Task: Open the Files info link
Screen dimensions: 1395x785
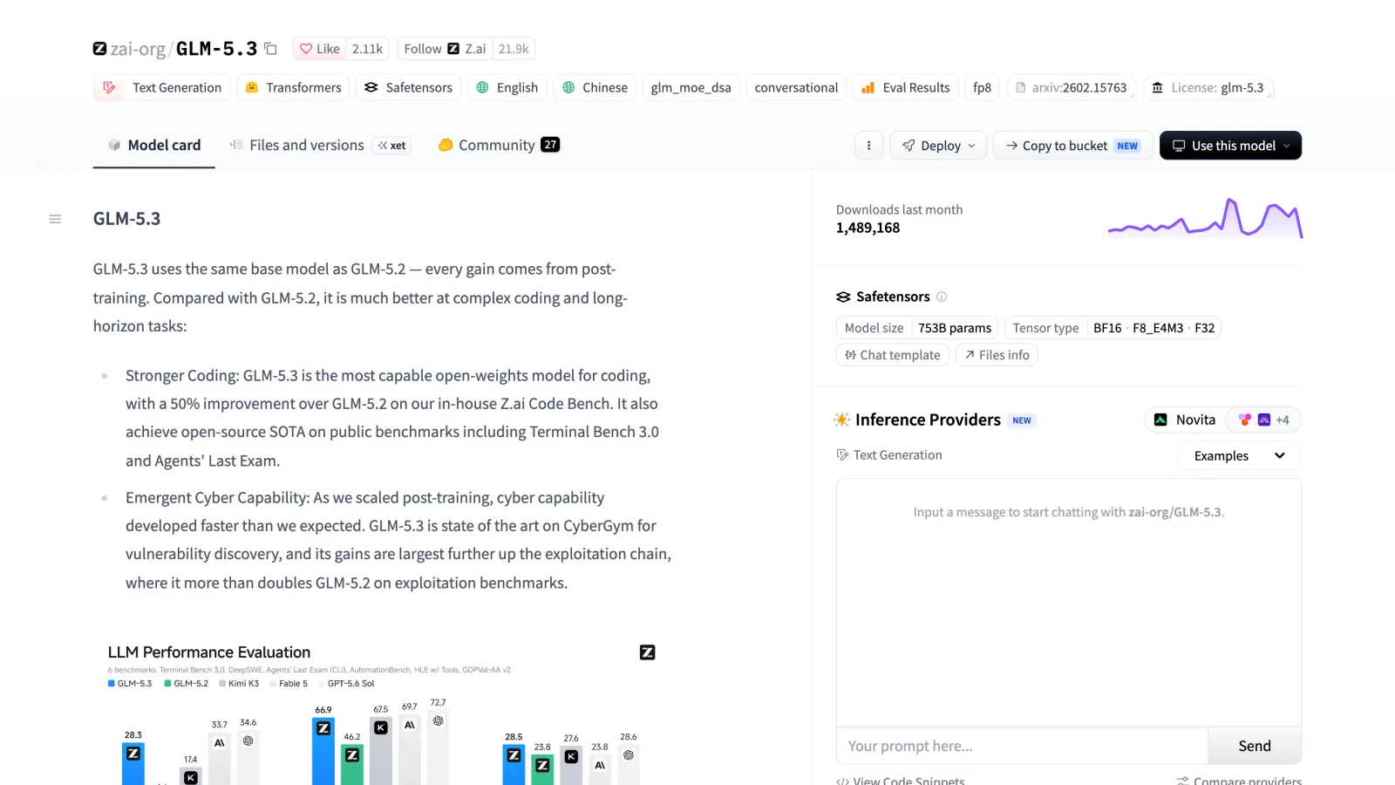Action: click(997, 355)
